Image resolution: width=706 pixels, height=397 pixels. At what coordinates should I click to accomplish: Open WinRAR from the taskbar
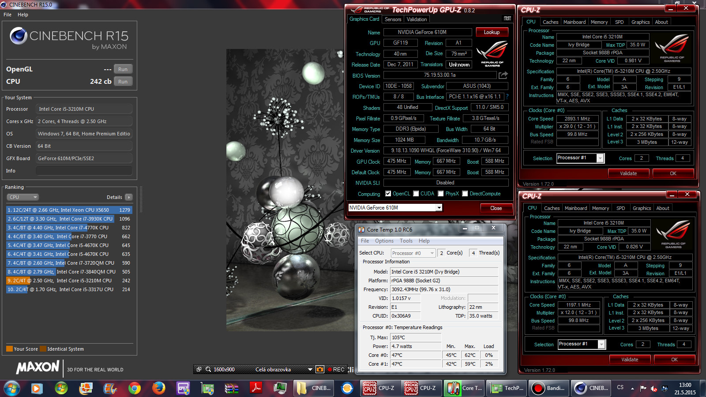click(232, 388)
